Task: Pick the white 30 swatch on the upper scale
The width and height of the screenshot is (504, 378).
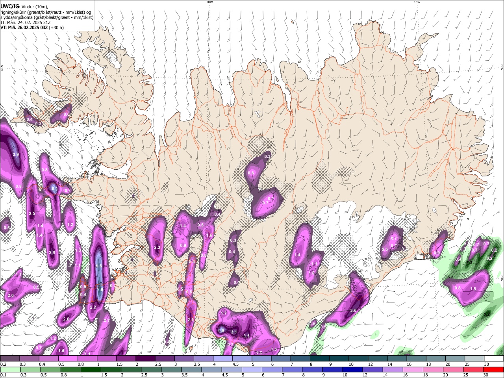Action: click(494, 359)
